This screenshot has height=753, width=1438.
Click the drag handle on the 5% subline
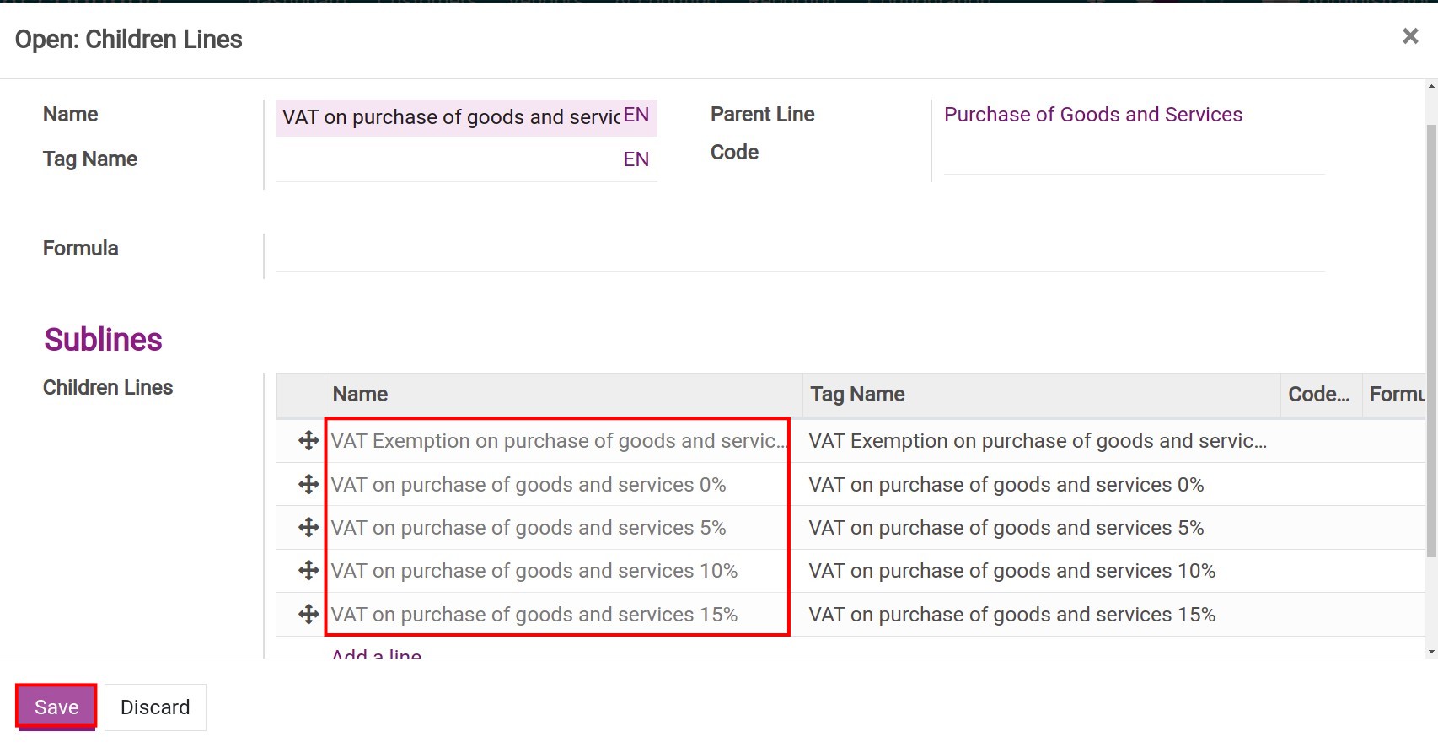pyautogui.click(x=308, y=527)
